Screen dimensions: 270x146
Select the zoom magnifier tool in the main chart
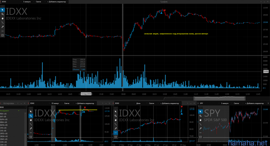pos(3,14)
